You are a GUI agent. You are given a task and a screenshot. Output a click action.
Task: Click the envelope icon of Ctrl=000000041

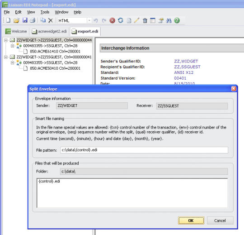click(12, 57)
